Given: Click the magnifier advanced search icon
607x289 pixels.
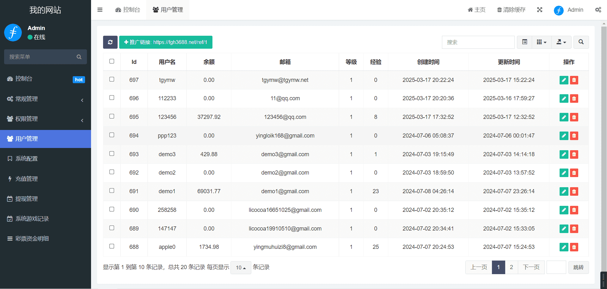Looking at the screenshot, I should (x=581, y=42).
